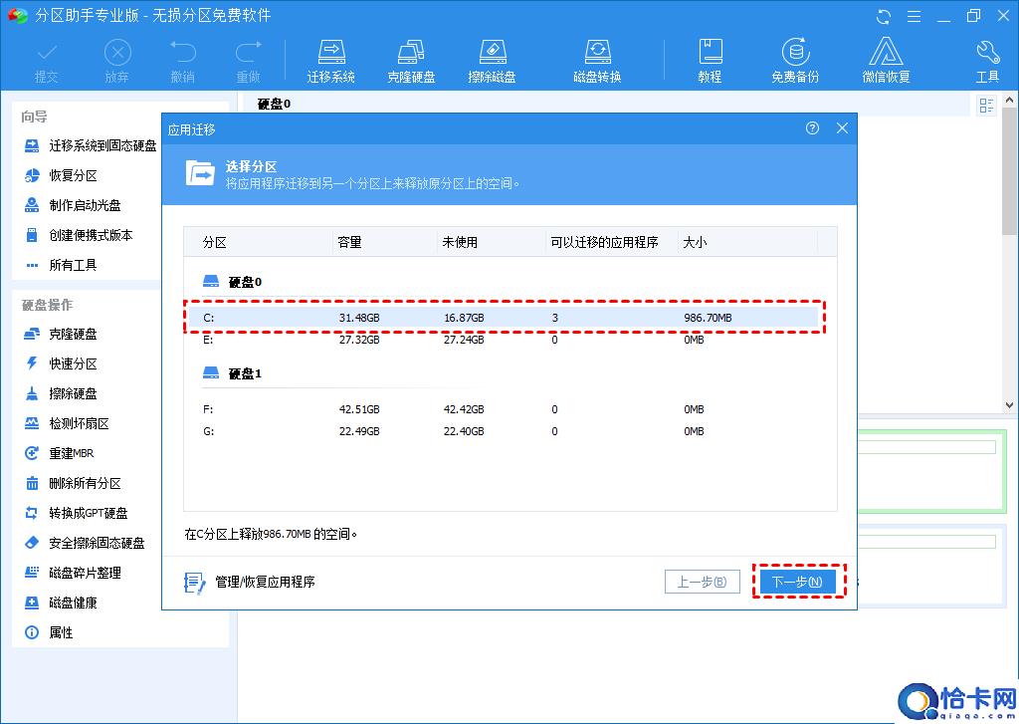Click the 硬盘0 group in partition list
The height and width of the screenshot is (724, 1019).
coord(233,282)
